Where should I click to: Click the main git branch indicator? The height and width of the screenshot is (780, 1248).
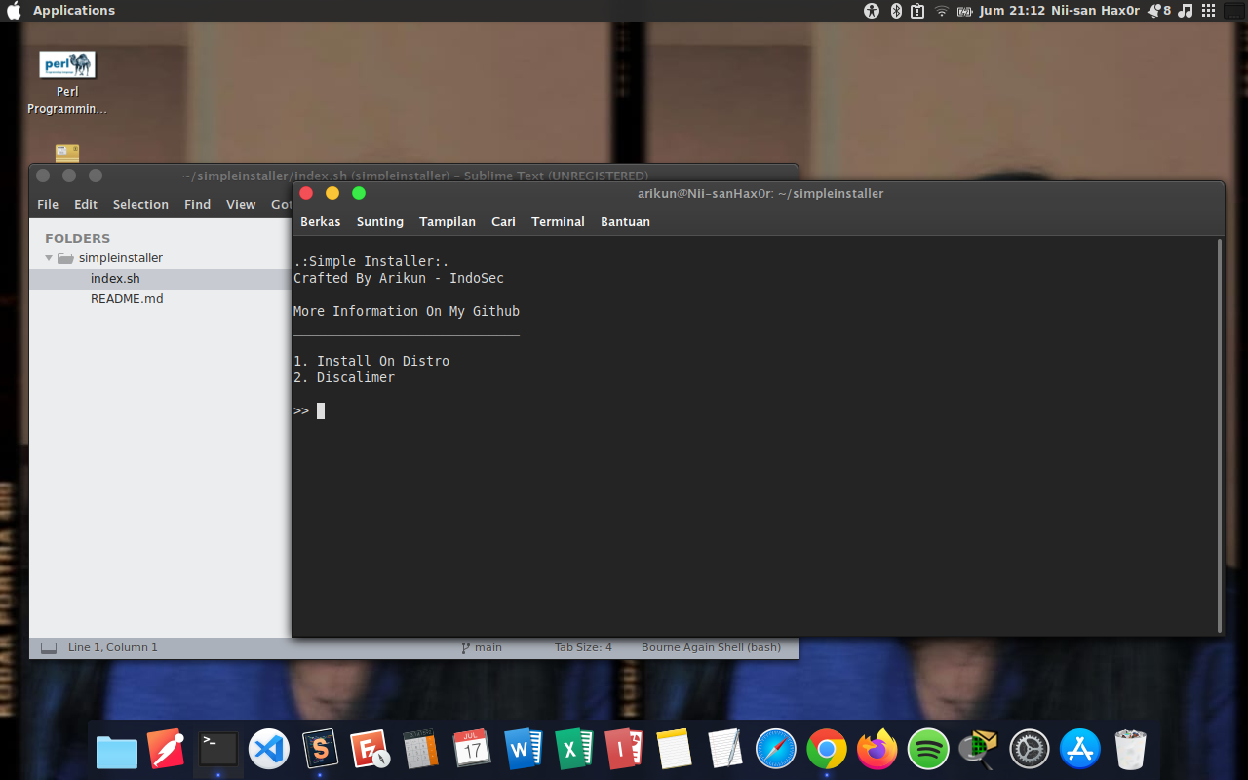[x=482, y=646]
